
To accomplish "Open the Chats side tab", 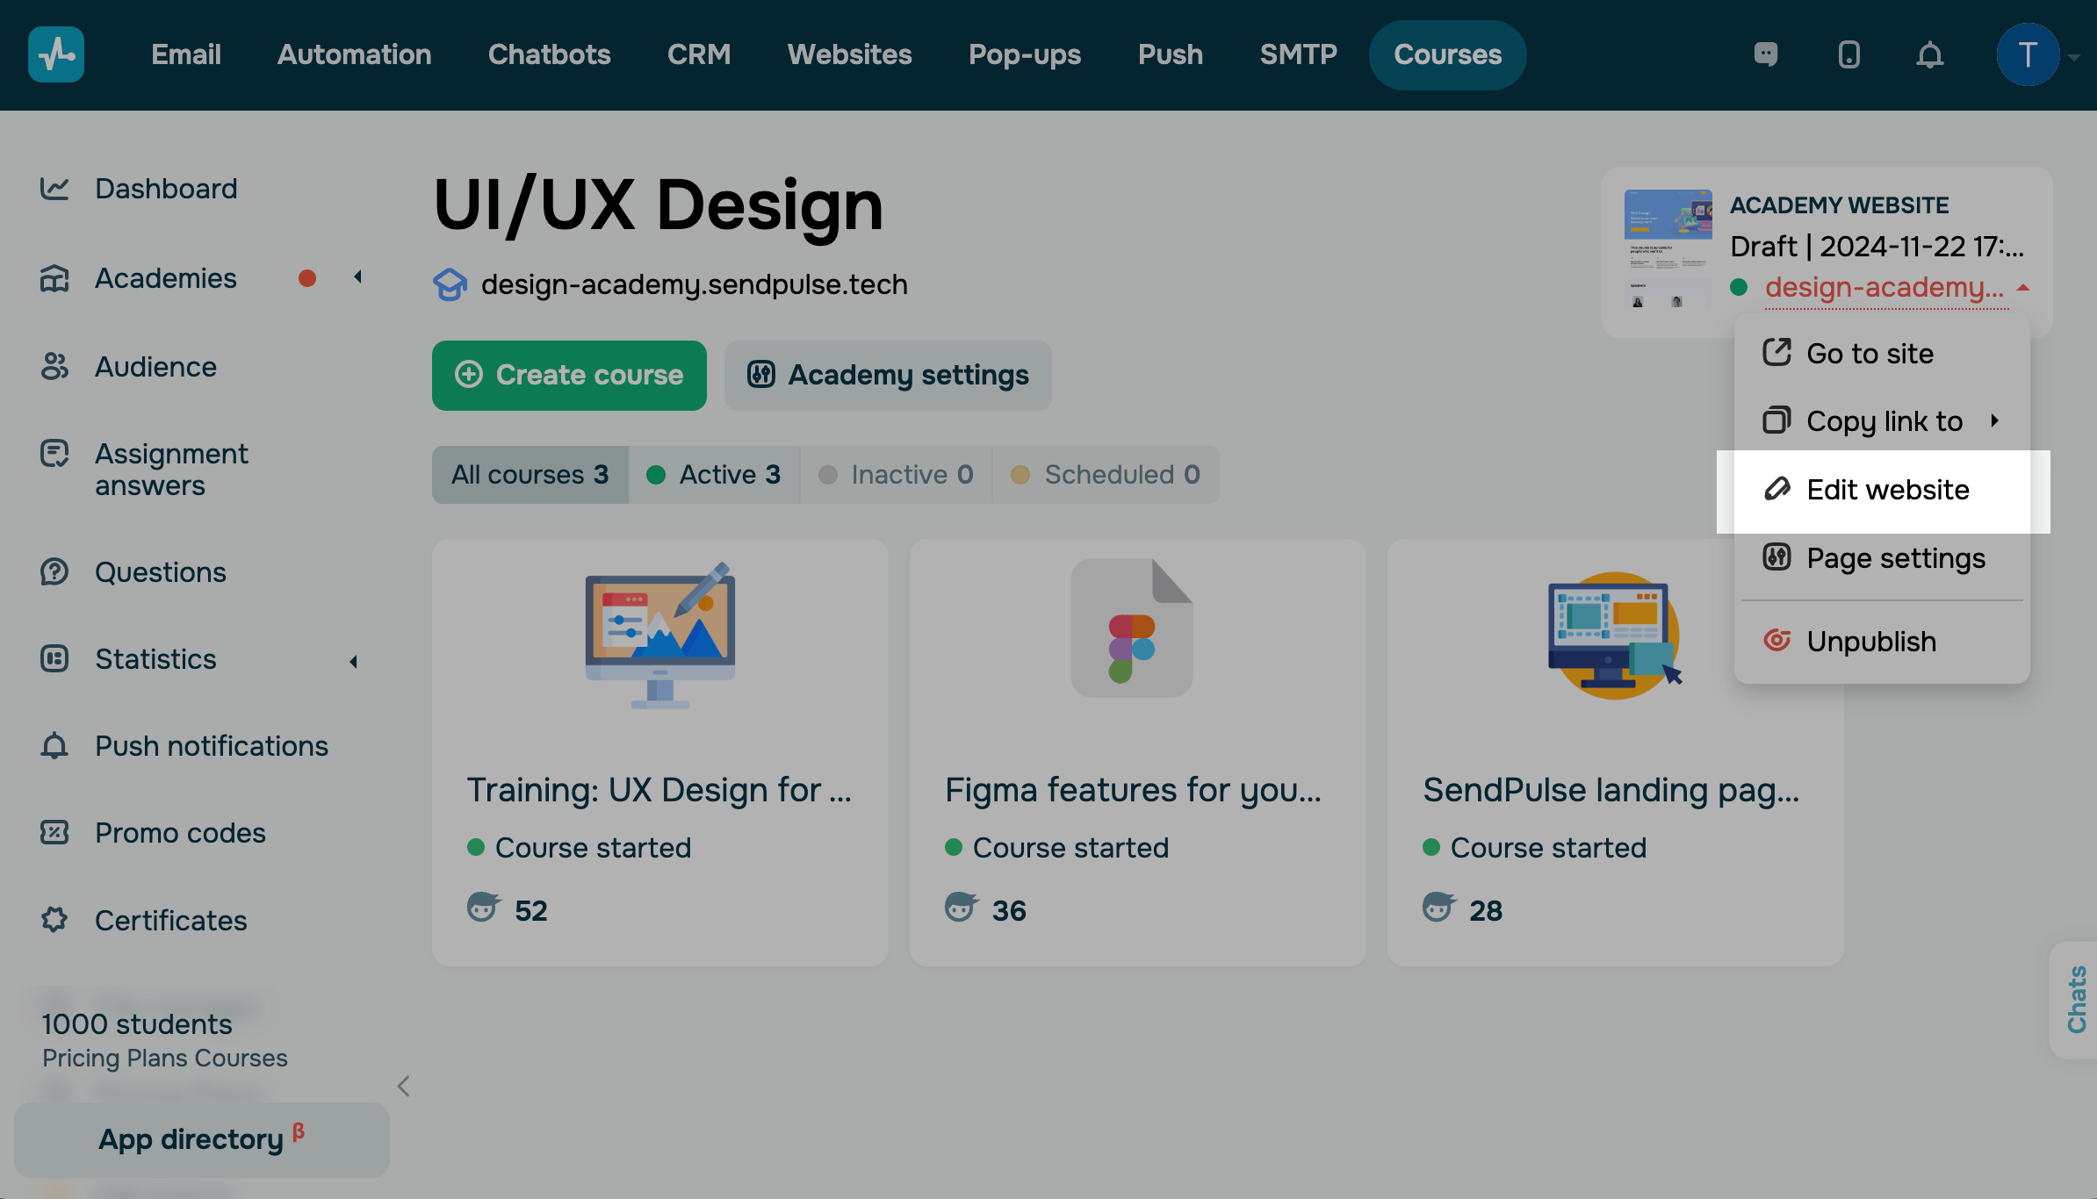I will 2075,1000.
